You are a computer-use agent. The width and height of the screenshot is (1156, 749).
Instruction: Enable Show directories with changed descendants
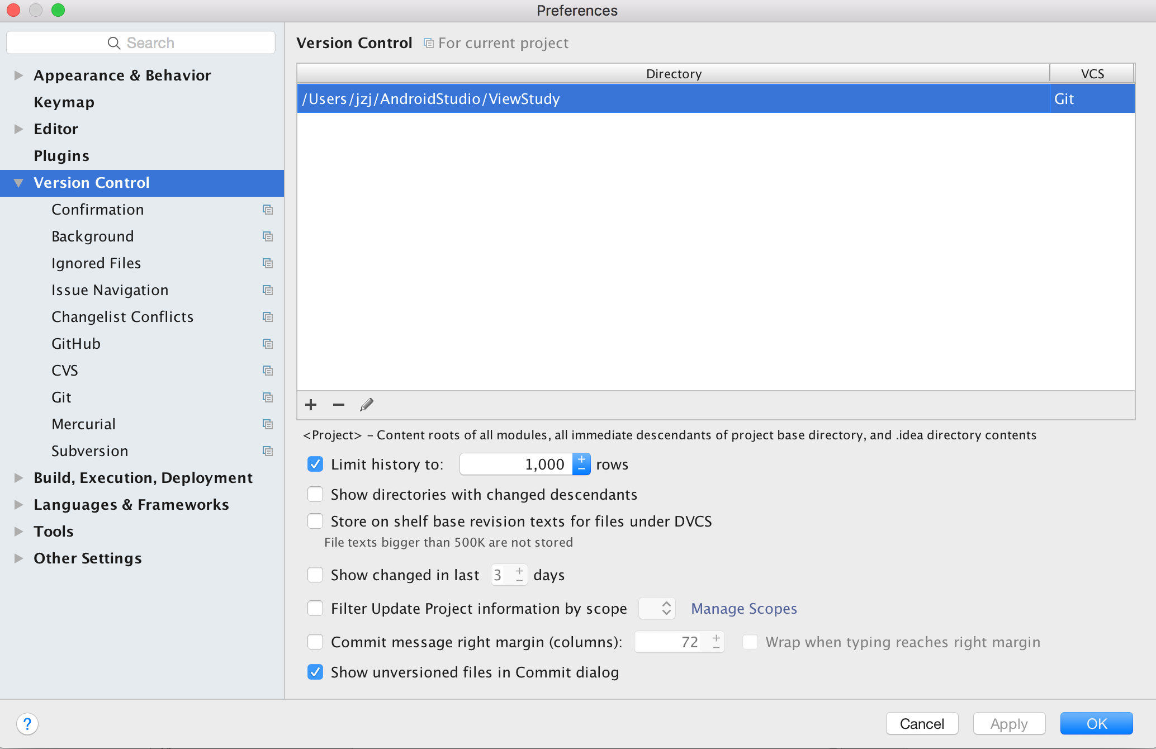[315, 495]
